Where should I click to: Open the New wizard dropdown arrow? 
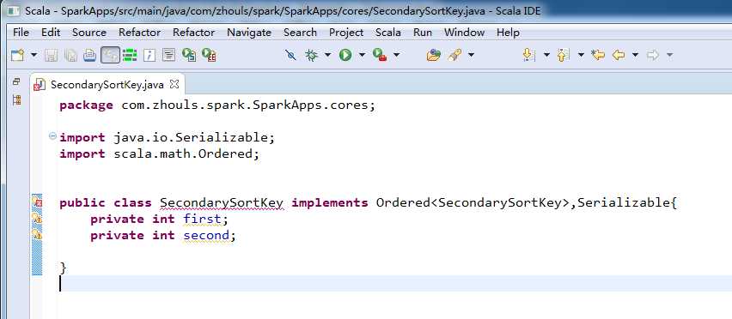point(34,56)
